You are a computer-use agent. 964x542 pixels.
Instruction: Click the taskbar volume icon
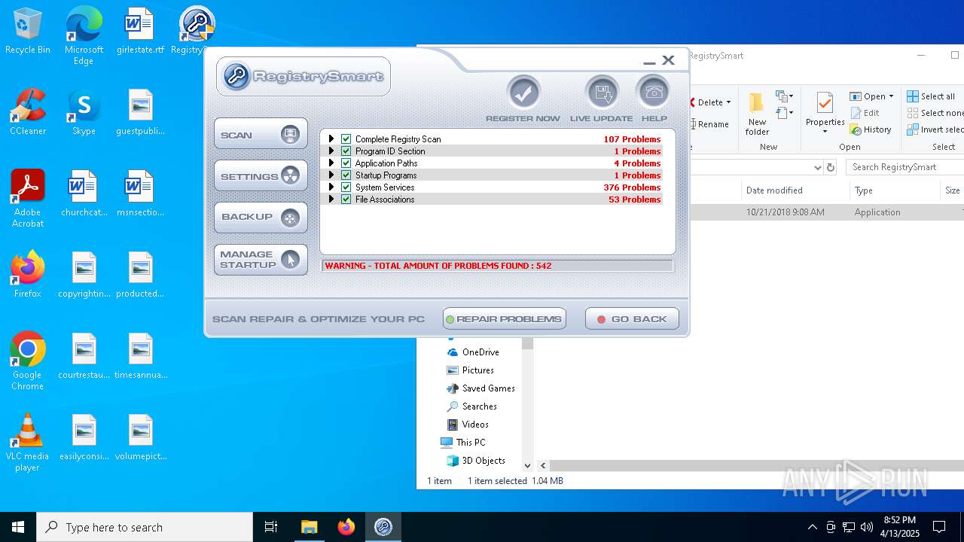coord(866,527)
